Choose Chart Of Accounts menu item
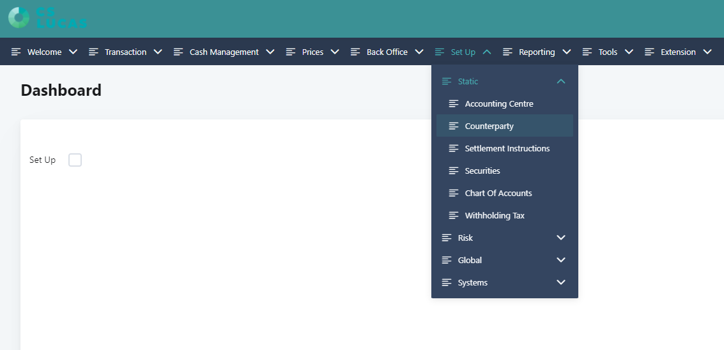 point(498,193)
